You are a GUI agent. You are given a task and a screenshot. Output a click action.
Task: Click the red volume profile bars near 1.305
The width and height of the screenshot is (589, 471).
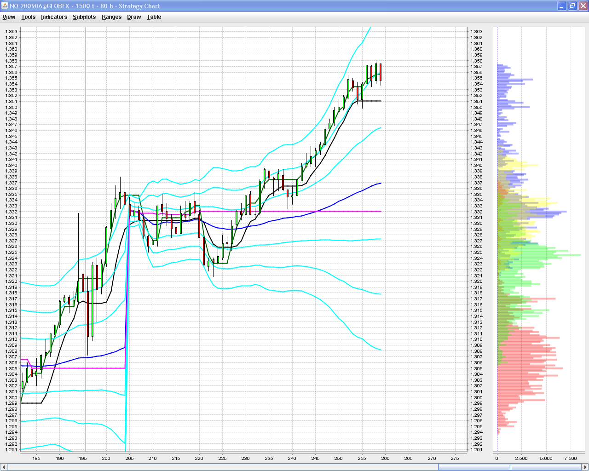click(529, 368)
